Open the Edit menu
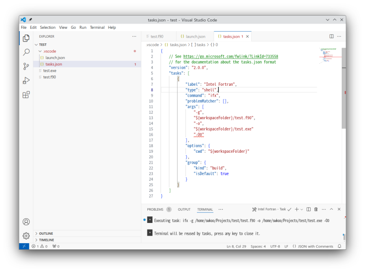This screenshot has height=272, width=365. pyautogui.click(x=33, y=27)
